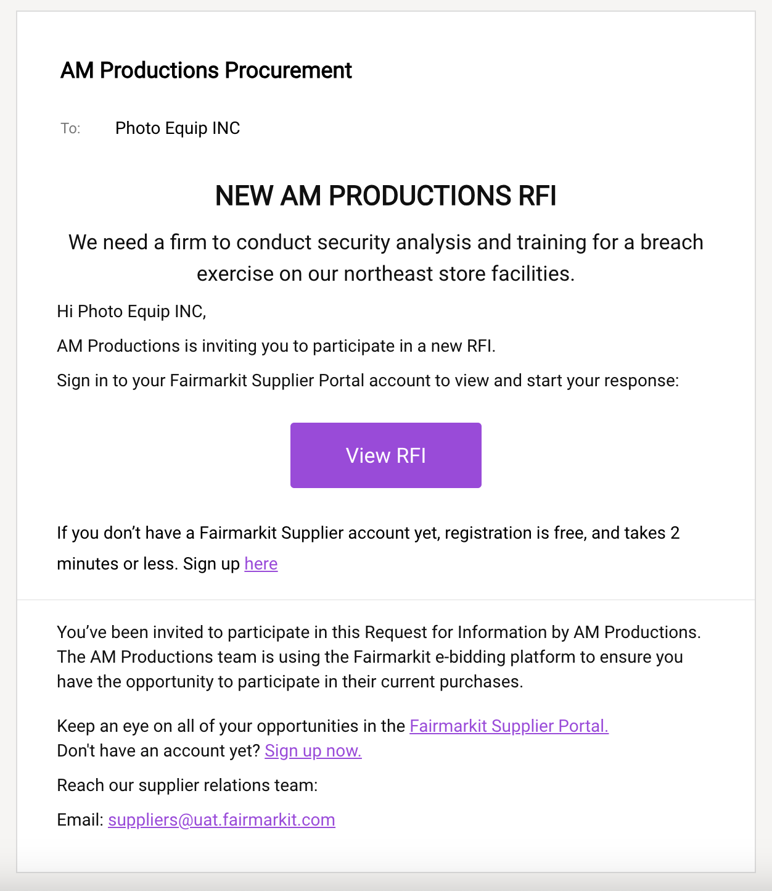Select the recipient Photo Equip INC
The height and width of the screenshot is (891, 772).
pyautogui.click(x=178, y=128)
